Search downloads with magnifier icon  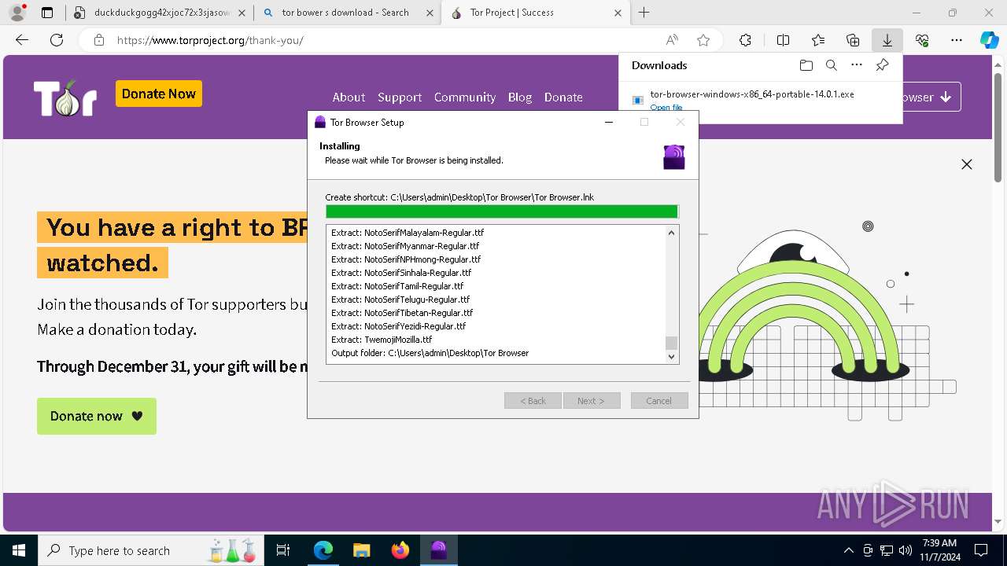click(831, 65)
